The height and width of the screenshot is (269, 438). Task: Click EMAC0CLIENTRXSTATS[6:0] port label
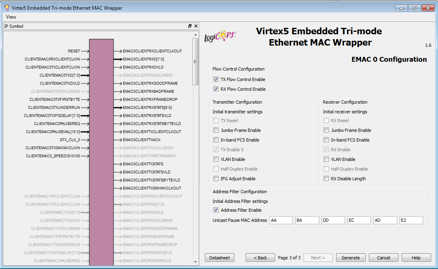(147, 107)
